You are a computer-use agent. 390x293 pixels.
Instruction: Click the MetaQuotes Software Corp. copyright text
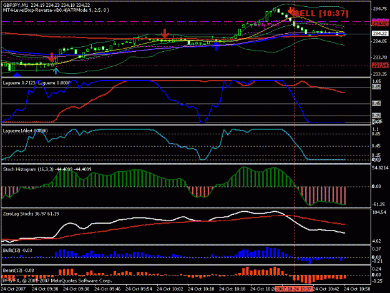(x=57, y=281)
